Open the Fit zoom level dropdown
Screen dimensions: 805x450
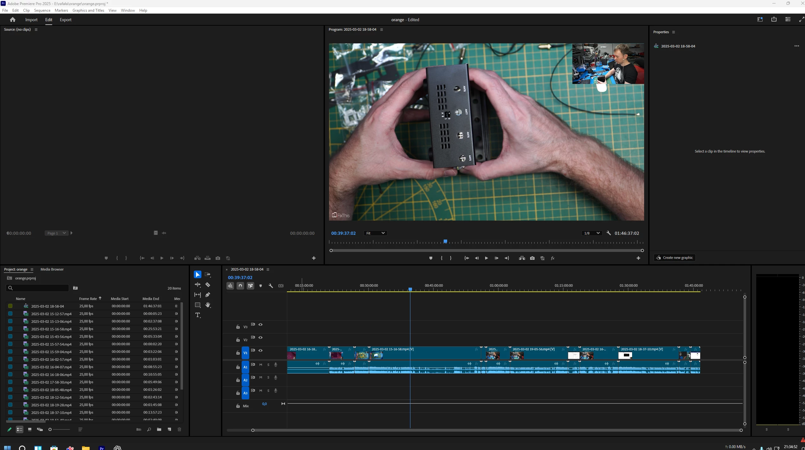tap(375, 233)
